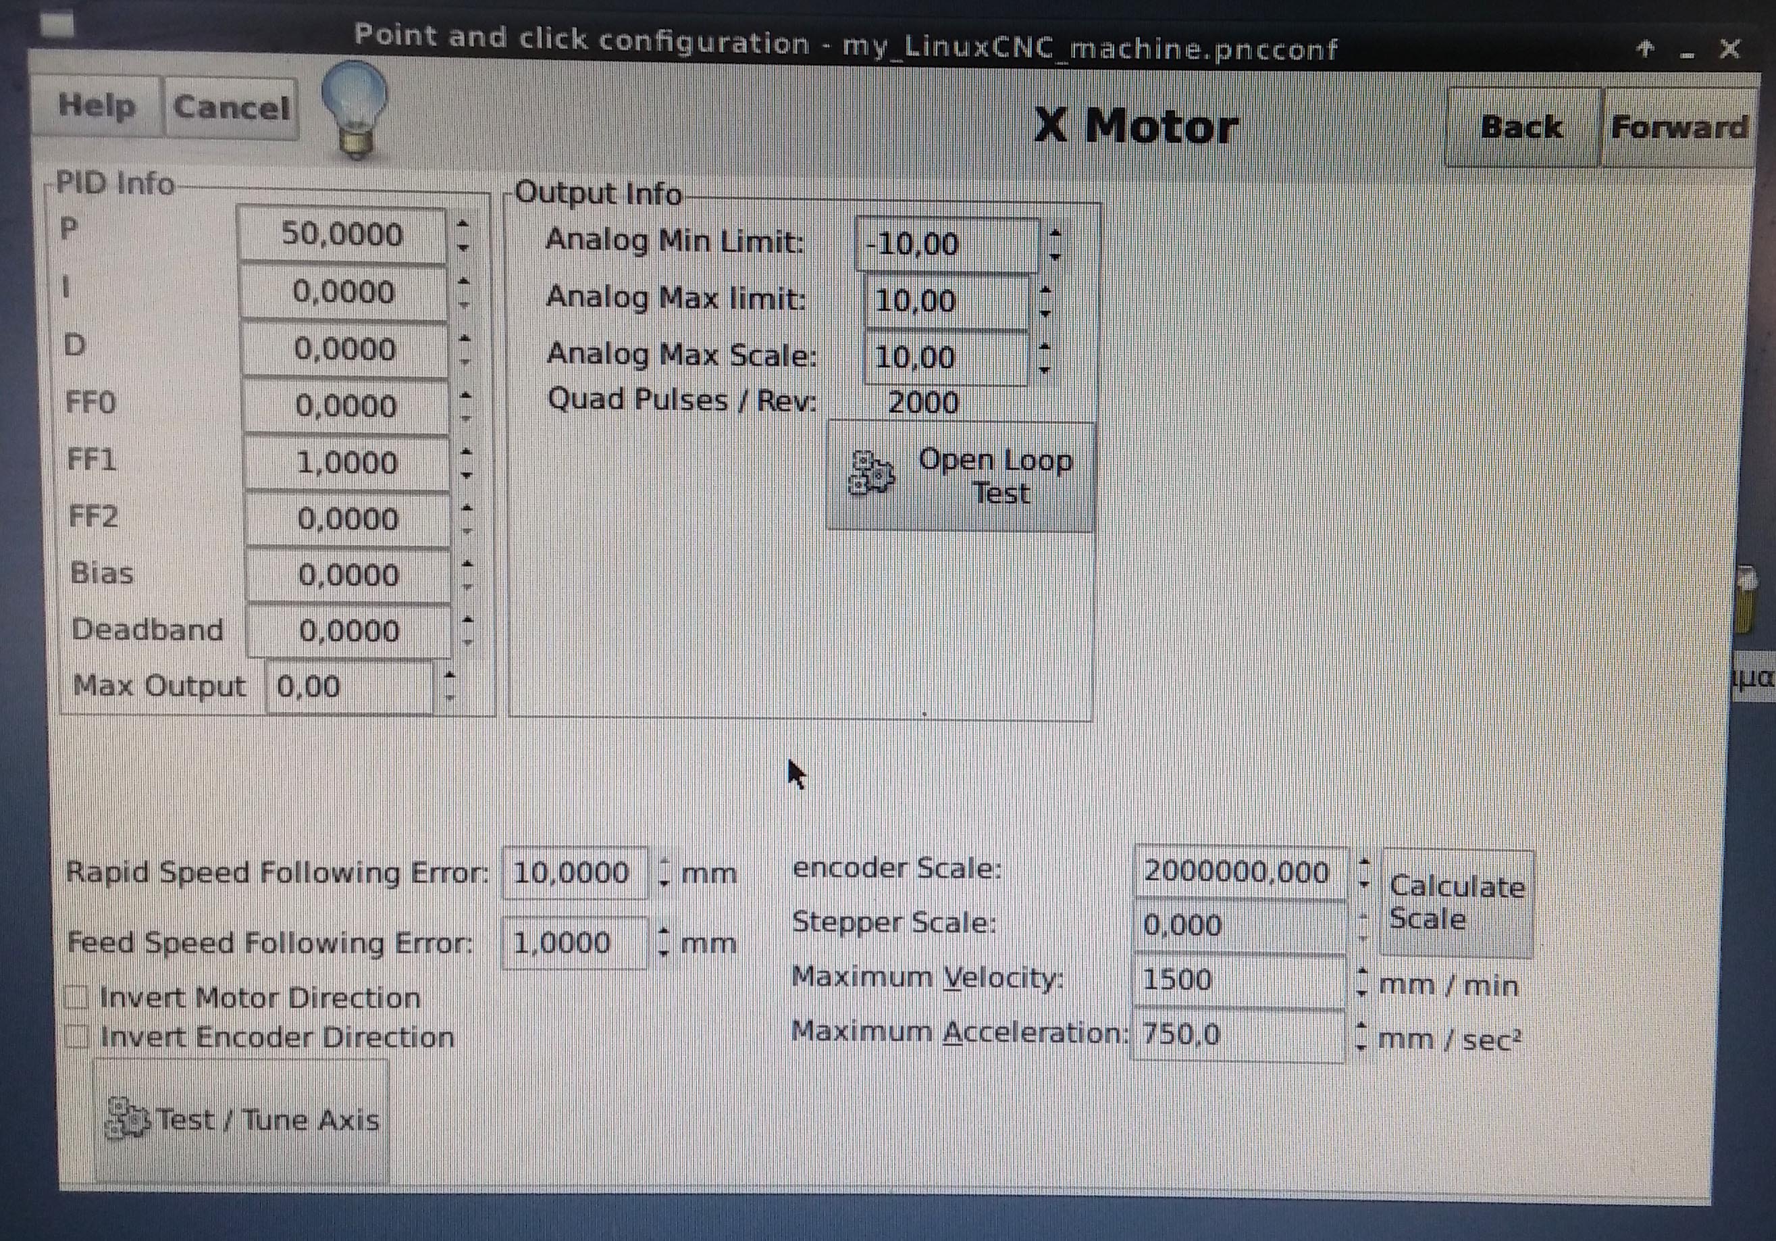The image size is (1776, 1241).
Task: Adjust Analog Min Limit spinner arrows
Action: [1055, 245]
